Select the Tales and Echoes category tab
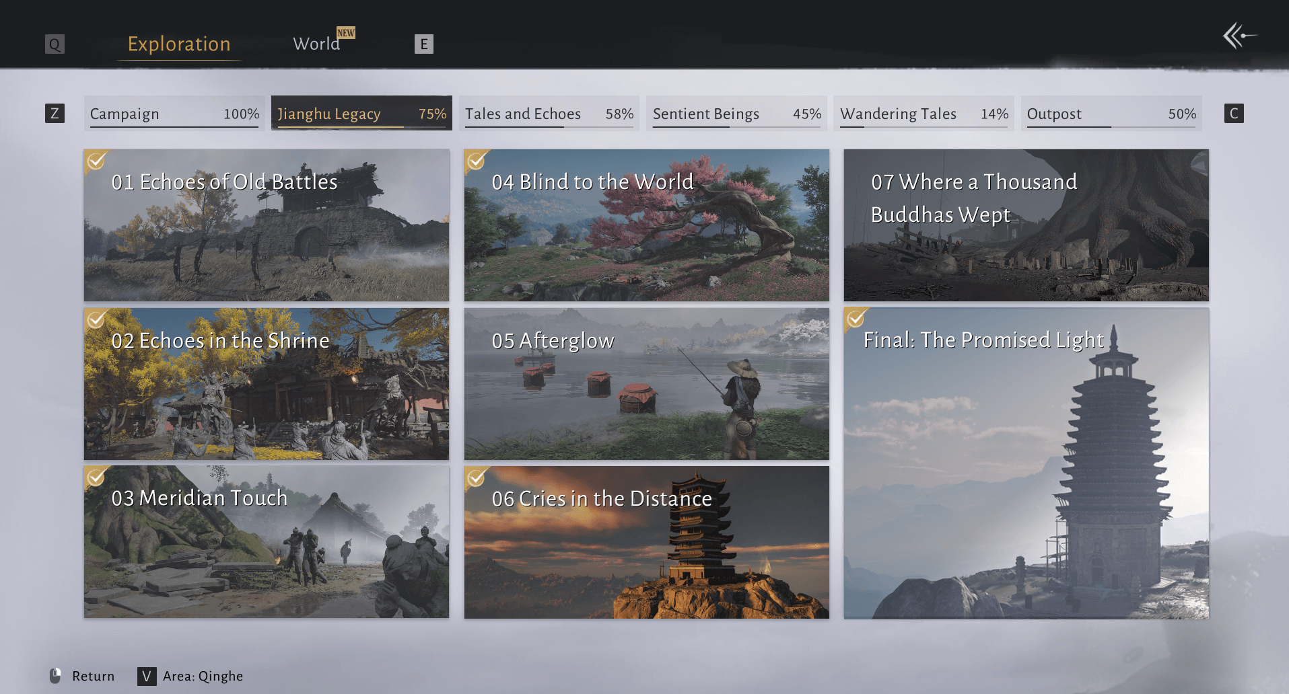Viewport: 1289px width, 694px height. (549, 114)
